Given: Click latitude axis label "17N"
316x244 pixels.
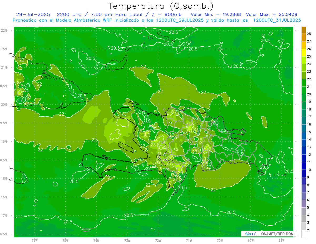Looking at the screenshot, I should click(x=4, y=216).
